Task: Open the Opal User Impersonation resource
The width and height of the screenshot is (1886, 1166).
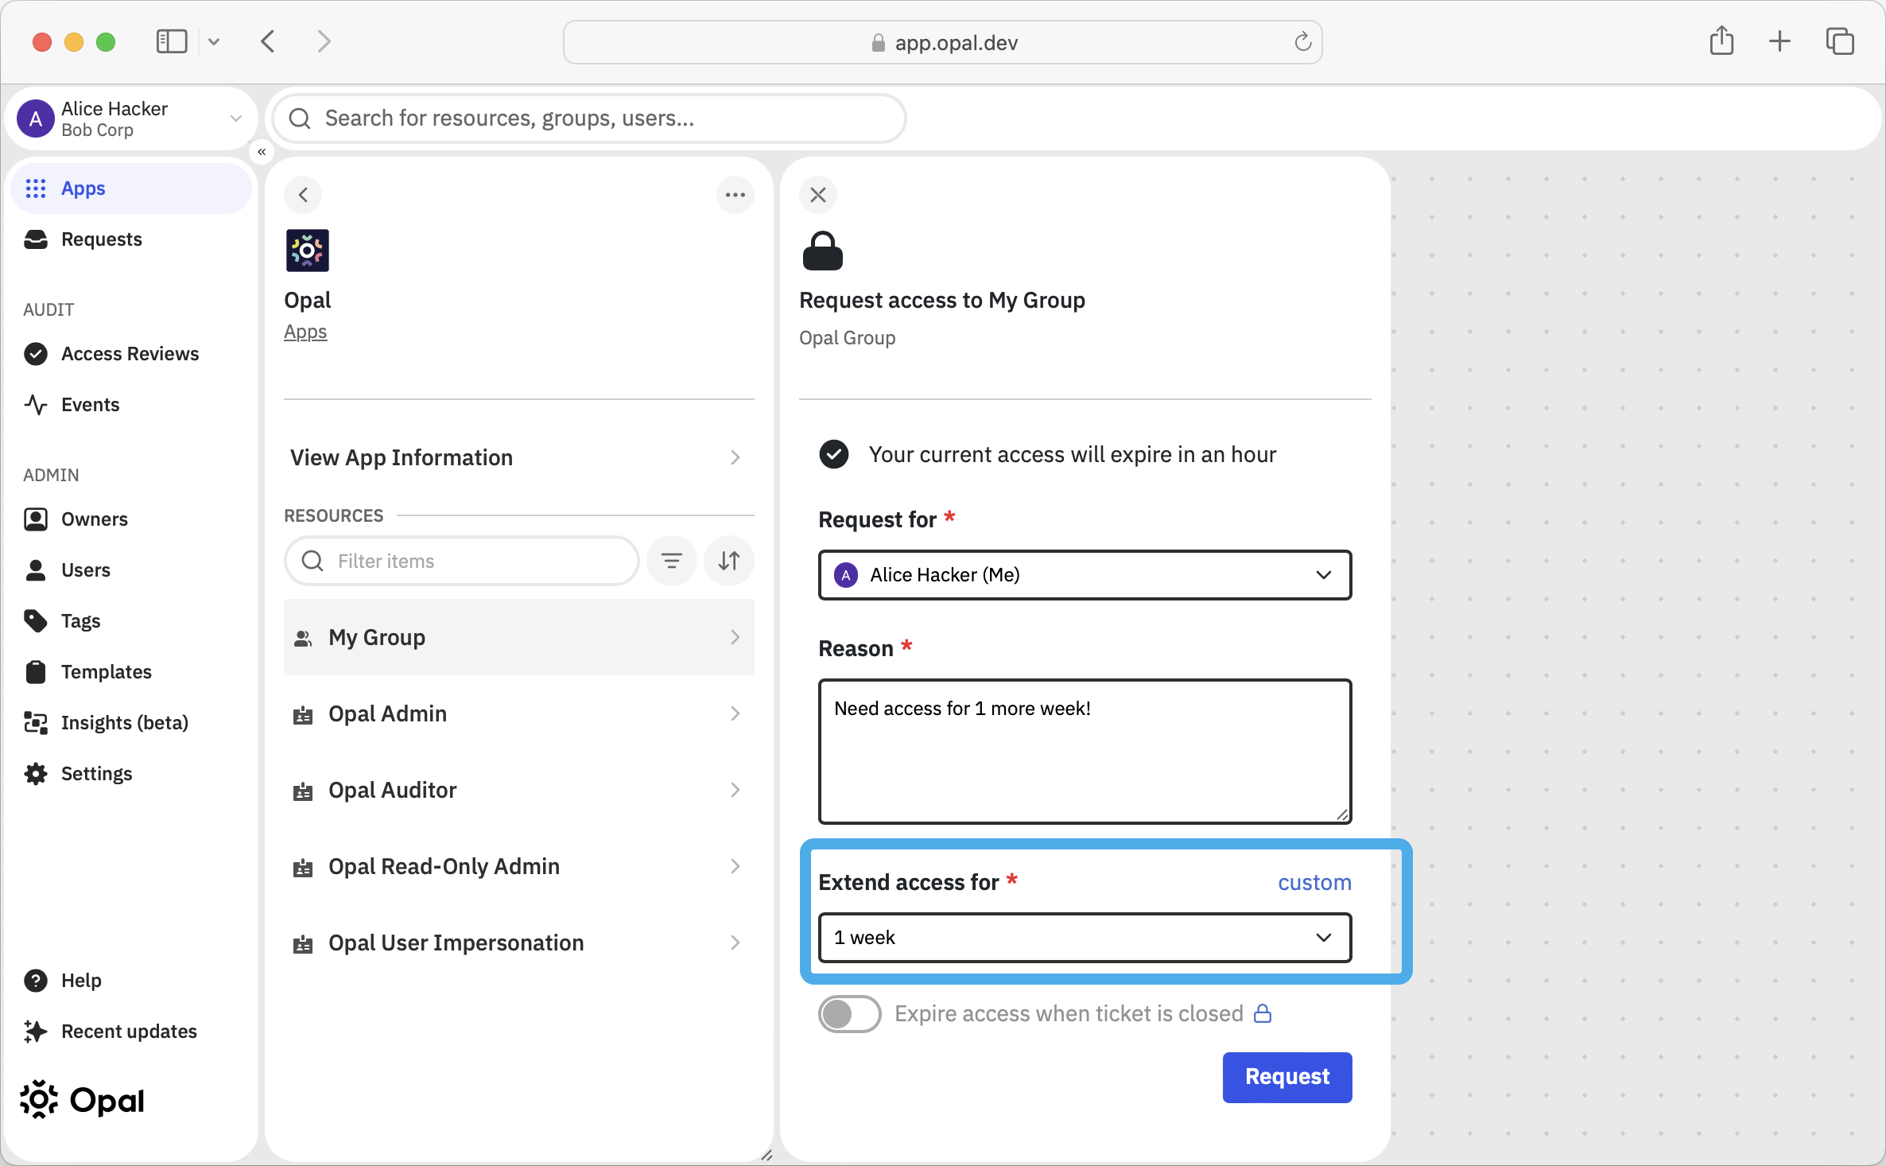Action: click(x=518, y=943)
